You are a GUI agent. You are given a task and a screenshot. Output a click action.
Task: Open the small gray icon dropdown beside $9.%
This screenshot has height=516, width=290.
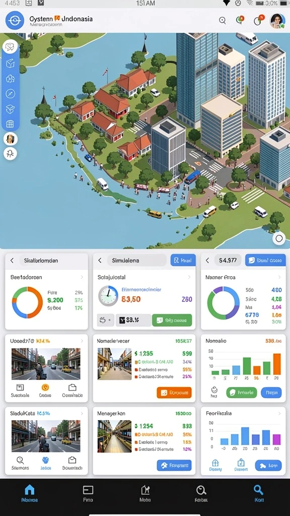point(105,320)
